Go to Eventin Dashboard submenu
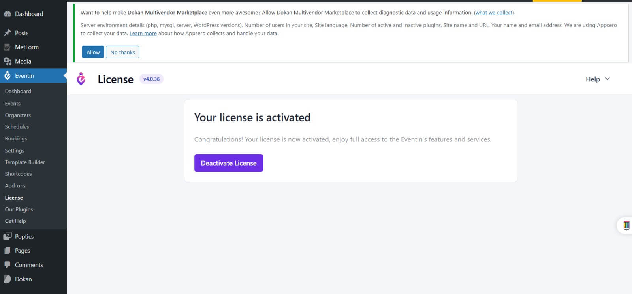Screen dimensions: 632x294 click(18, 91)
